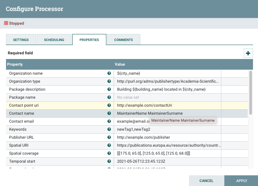The height and width of the screenshot is (186, 258).
Task: Edit the 2021-05-26T12:23:45.123Z temporal start value
Action: 167,161
